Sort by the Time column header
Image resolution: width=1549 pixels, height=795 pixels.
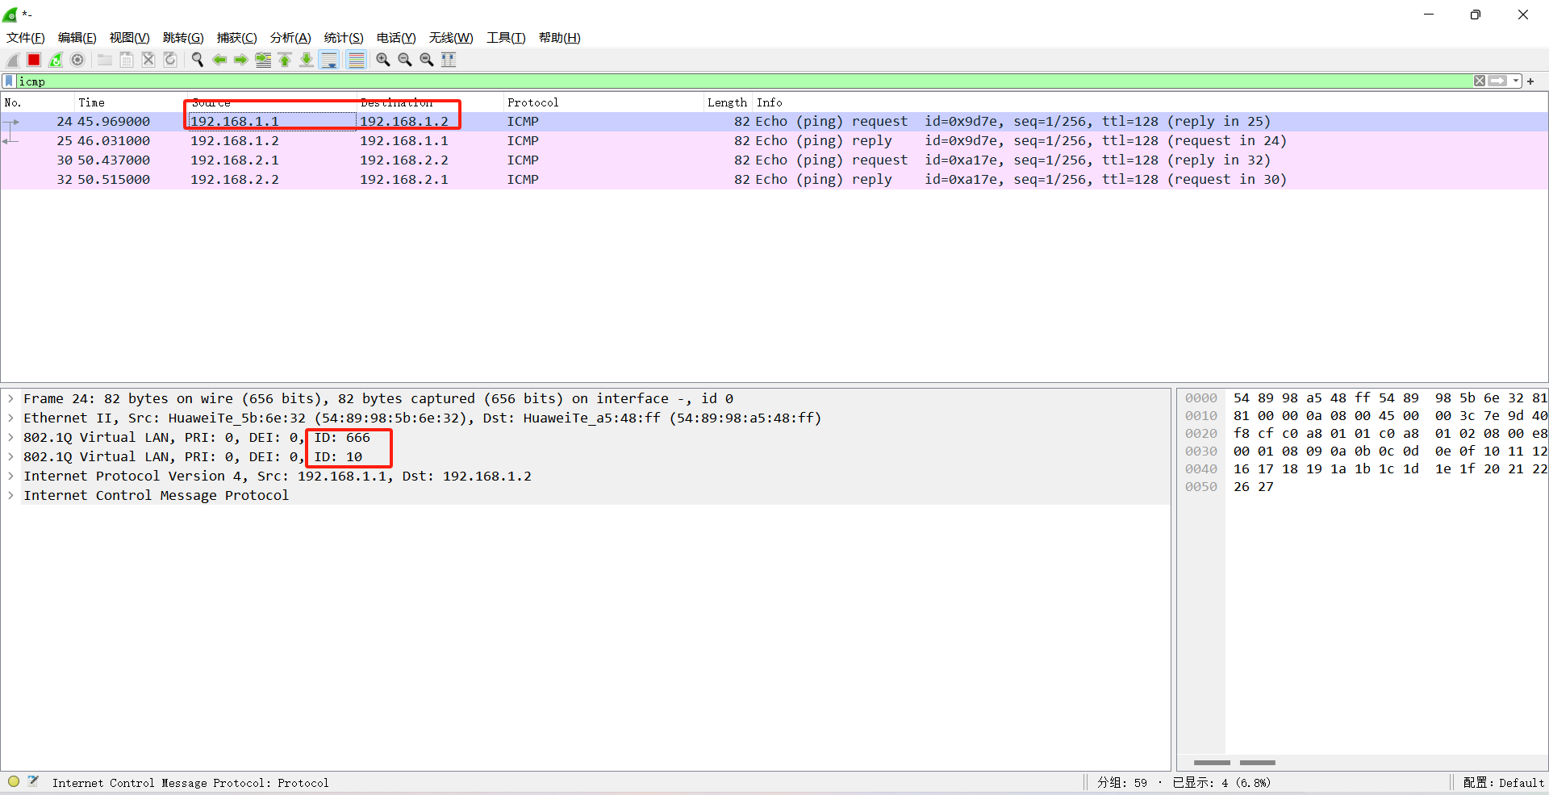[129, 102]
